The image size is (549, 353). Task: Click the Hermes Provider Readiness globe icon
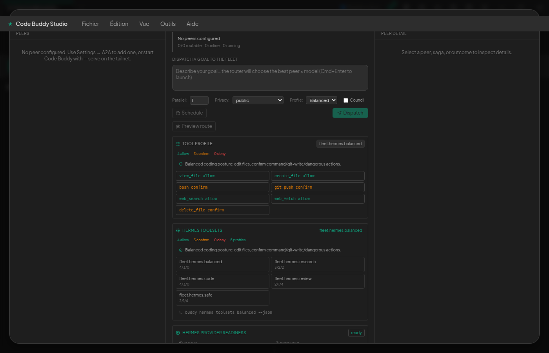click(x=178, y=333)
